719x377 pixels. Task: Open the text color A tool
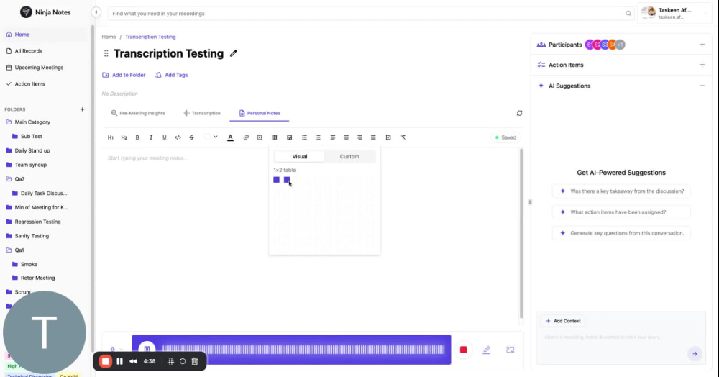click(x=230, y=137)
